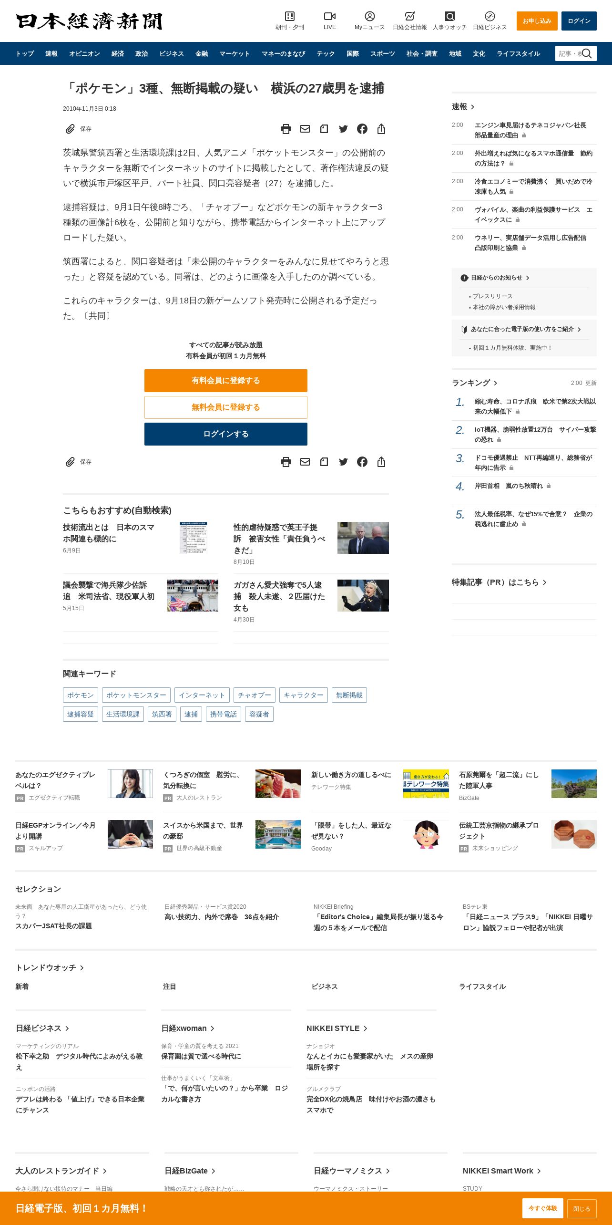Close the banner with 閉じる
The width and height of the screenshot is (612, 1225).
[581, 1208]
